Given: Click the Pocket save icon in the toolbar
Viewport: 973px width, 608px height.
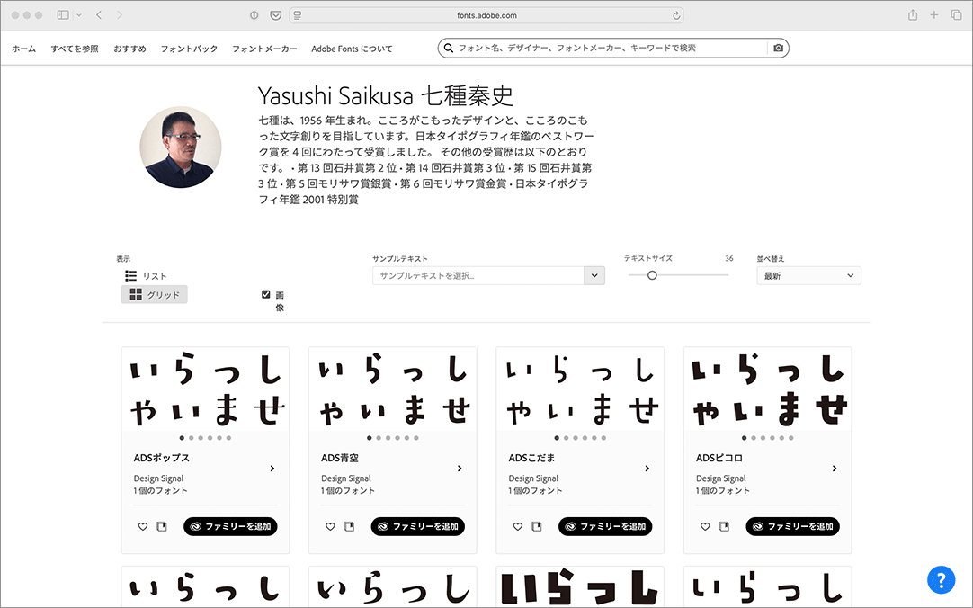Looking at the screenshot, I should pos(275,15).
